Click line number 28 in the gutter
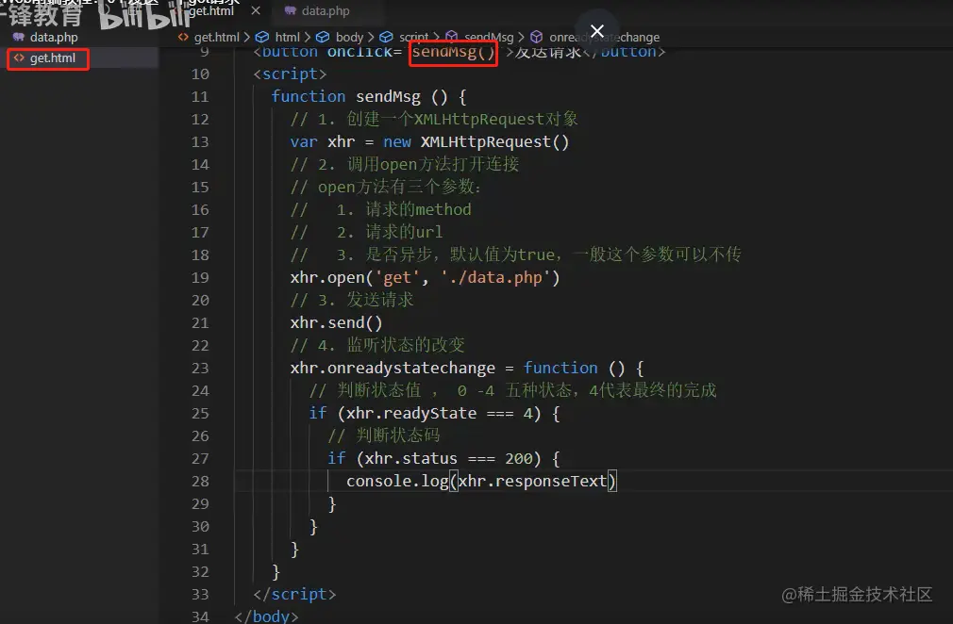 (200, 481)
